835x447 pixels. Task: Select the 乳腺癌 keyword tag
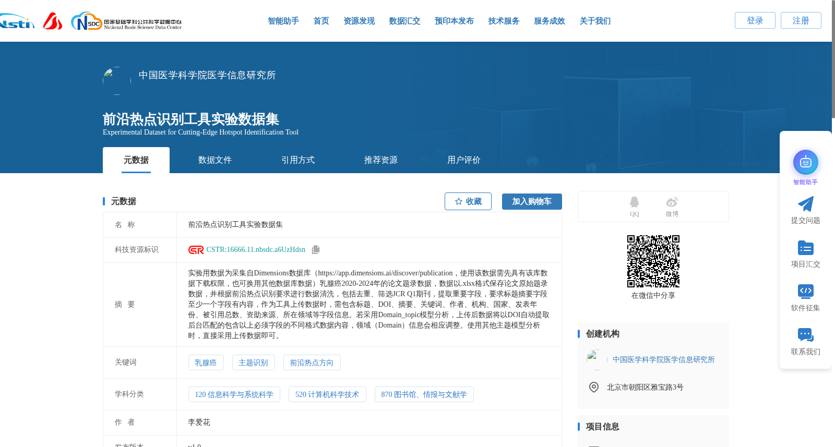[x=206, y=363]
